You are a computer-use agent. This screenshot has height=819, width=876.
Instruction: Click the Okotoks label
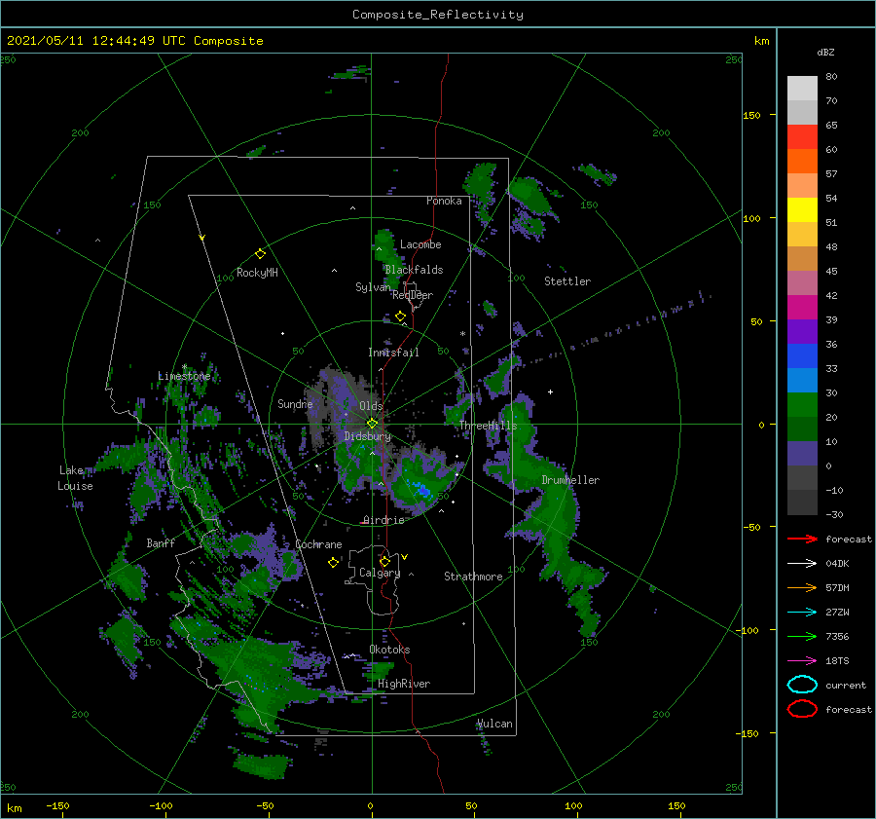pos(389,650)
